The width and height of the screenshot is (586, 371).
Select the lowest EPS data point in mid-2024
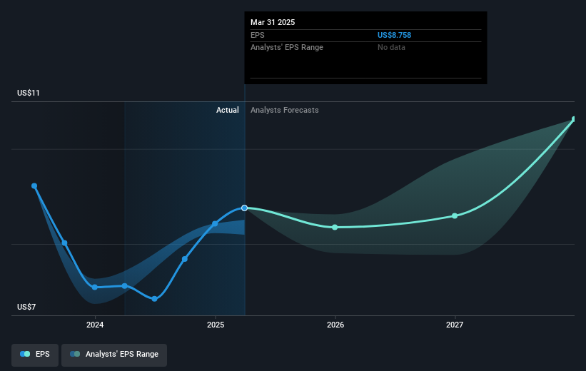[x=154, y=299]
